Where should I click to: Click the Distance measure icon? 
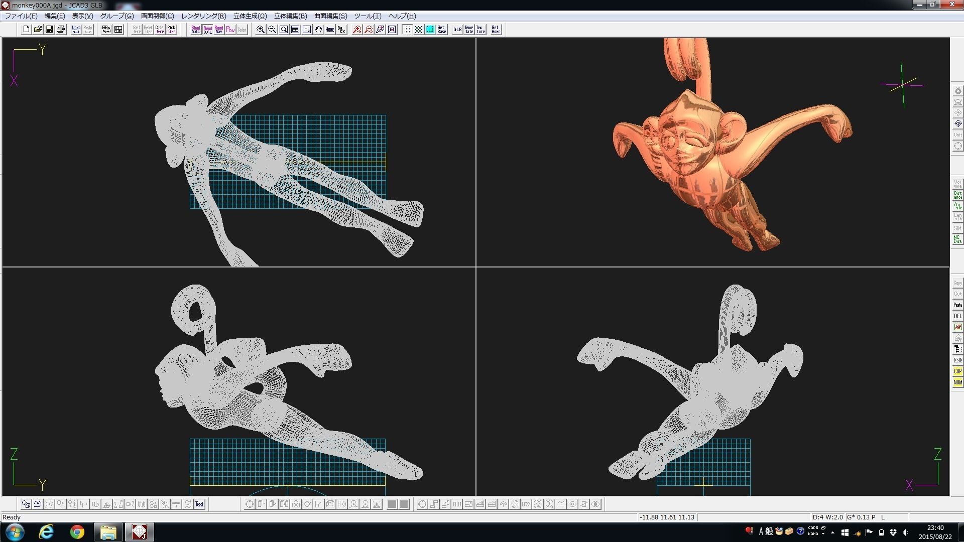click(x=957, y=195)
